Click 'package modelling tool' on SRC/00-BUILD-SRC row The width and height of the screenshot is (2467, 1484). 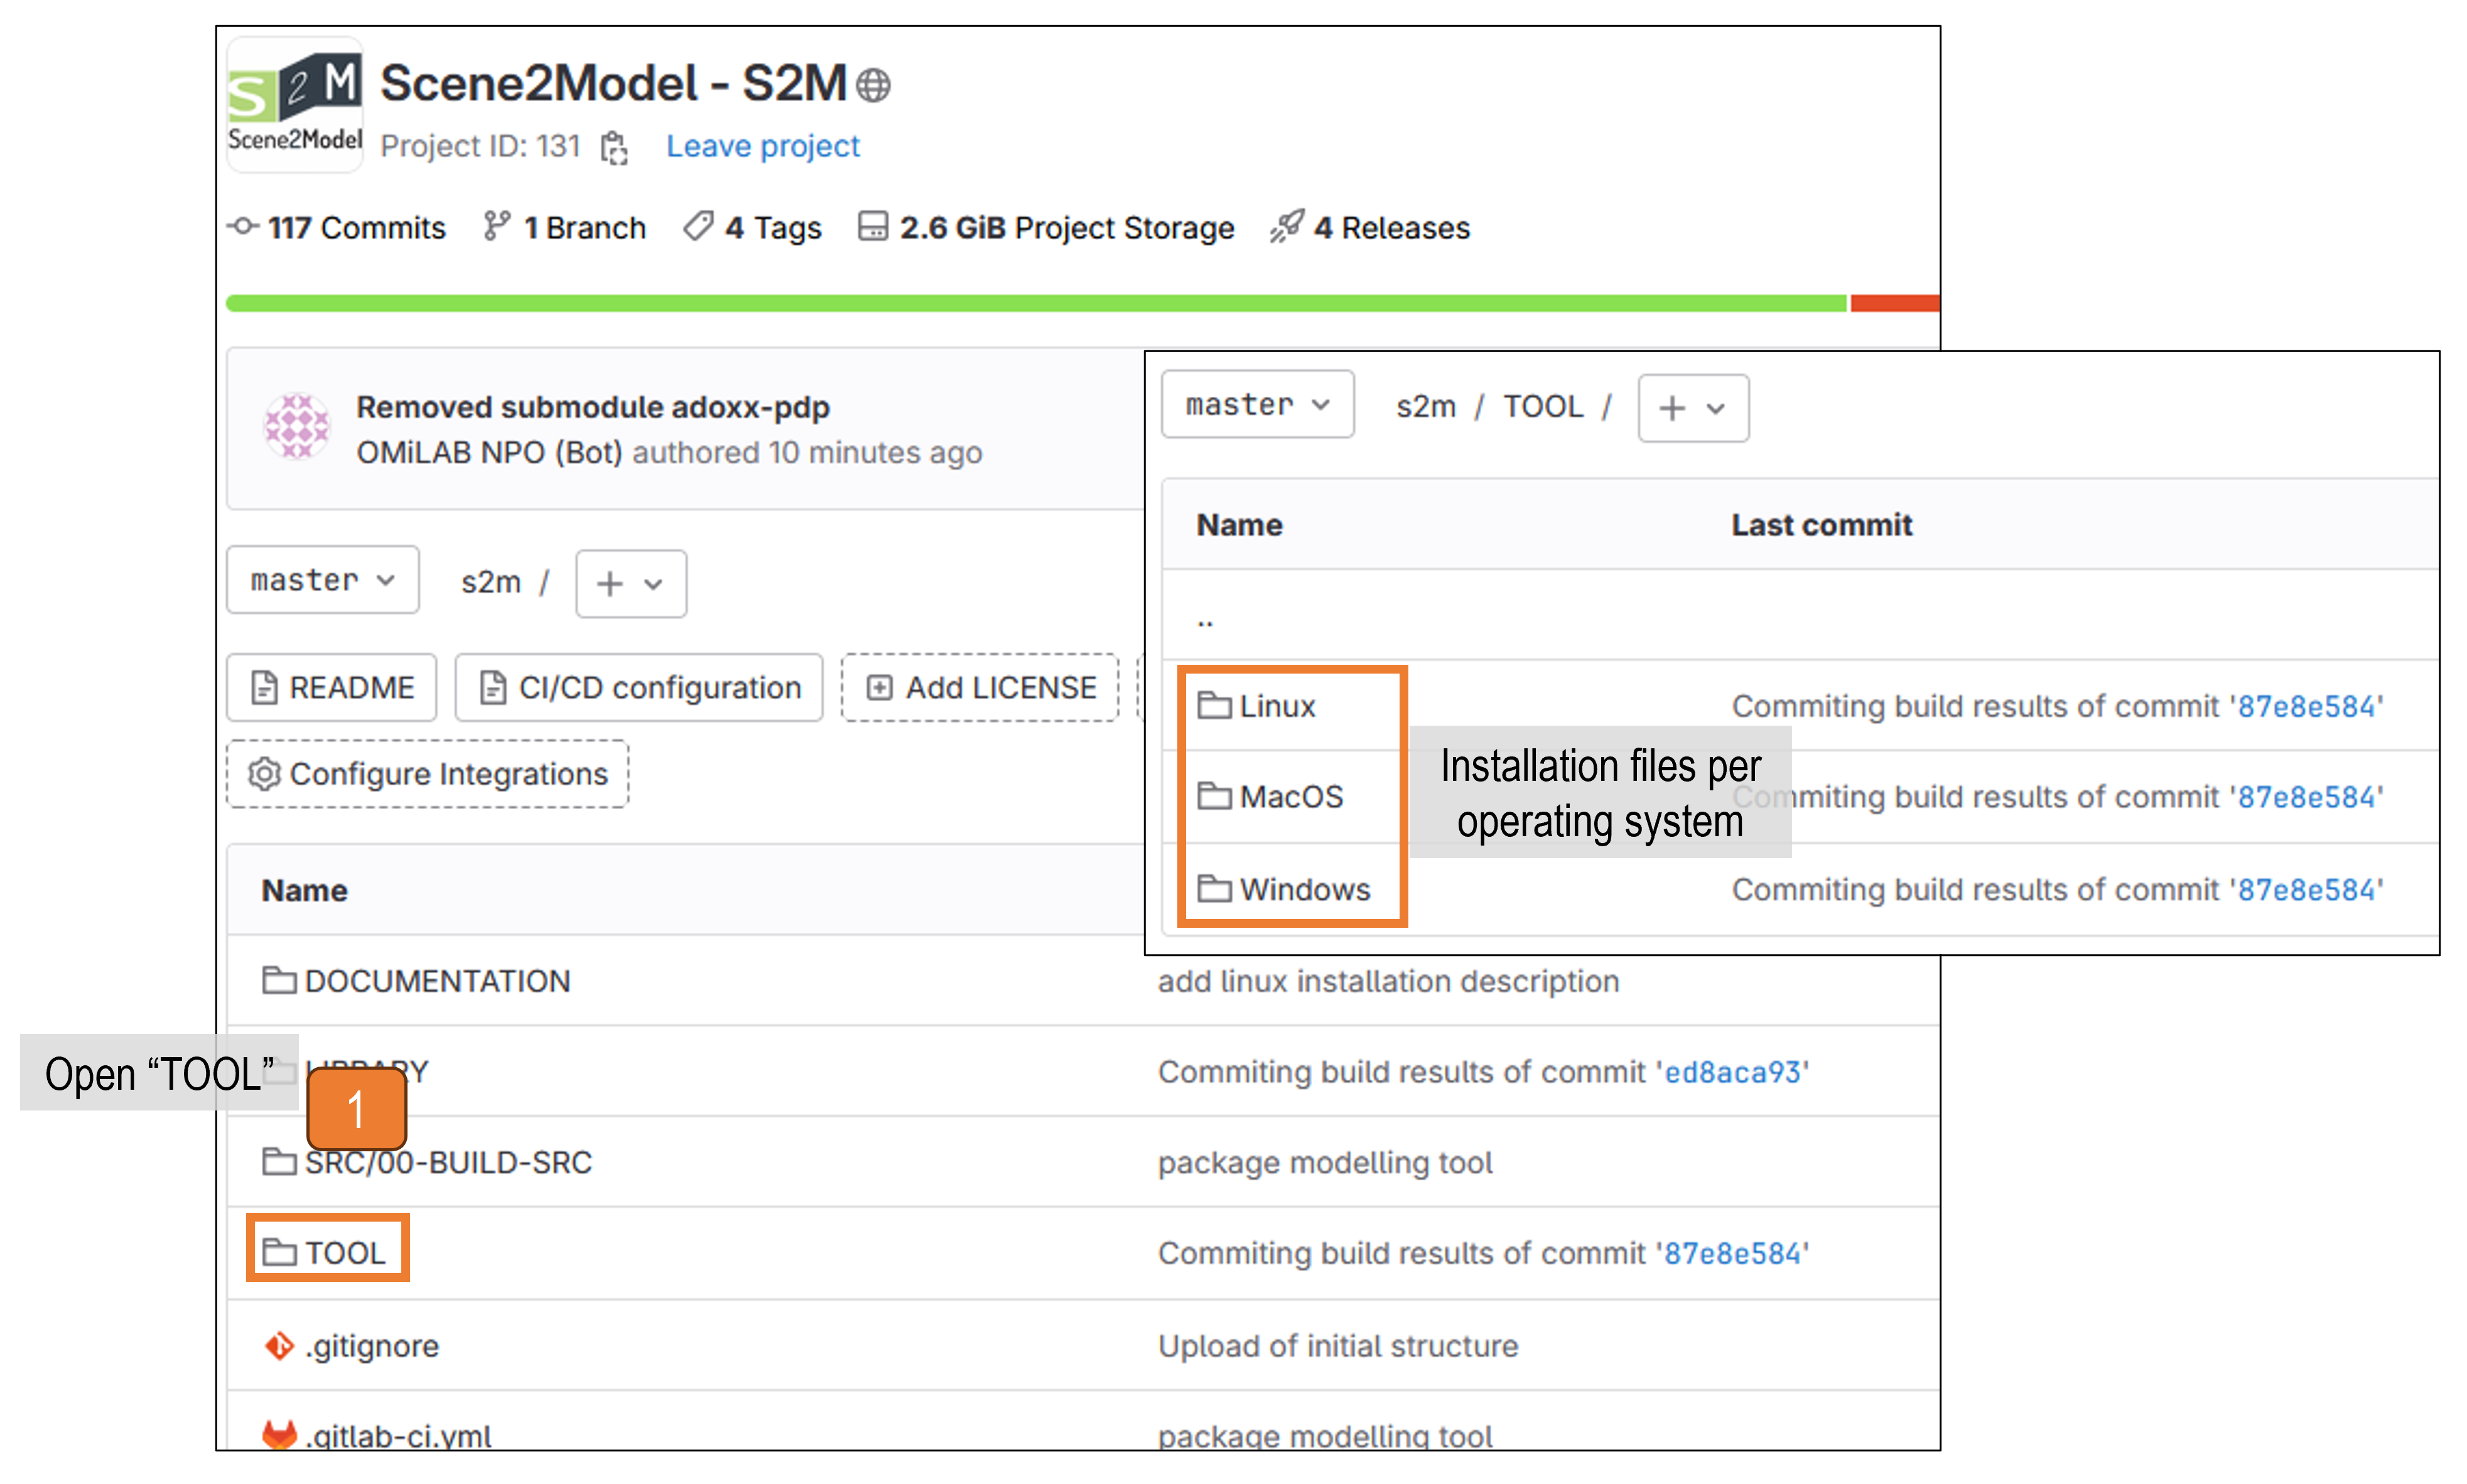pyautogui.click(x=1325, y=1163)
